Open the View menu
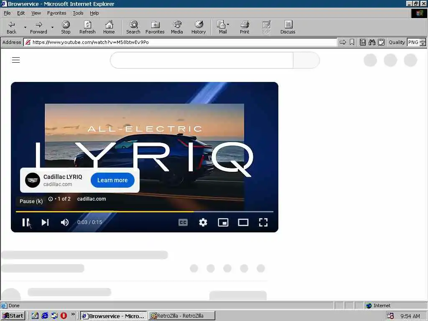Screen dimensions: 428x321 pos(36,13)
